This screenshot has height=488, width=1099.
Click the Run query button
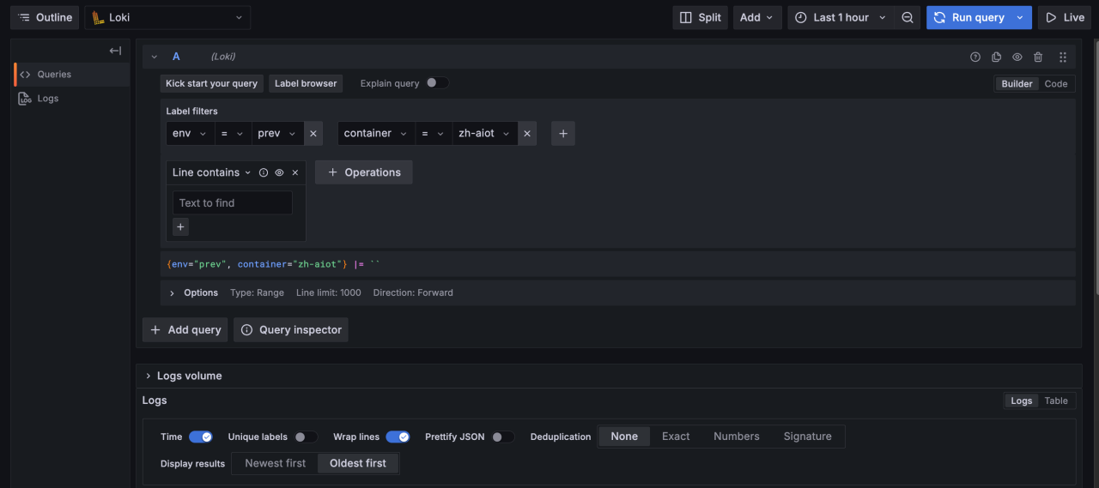(969, 17)
